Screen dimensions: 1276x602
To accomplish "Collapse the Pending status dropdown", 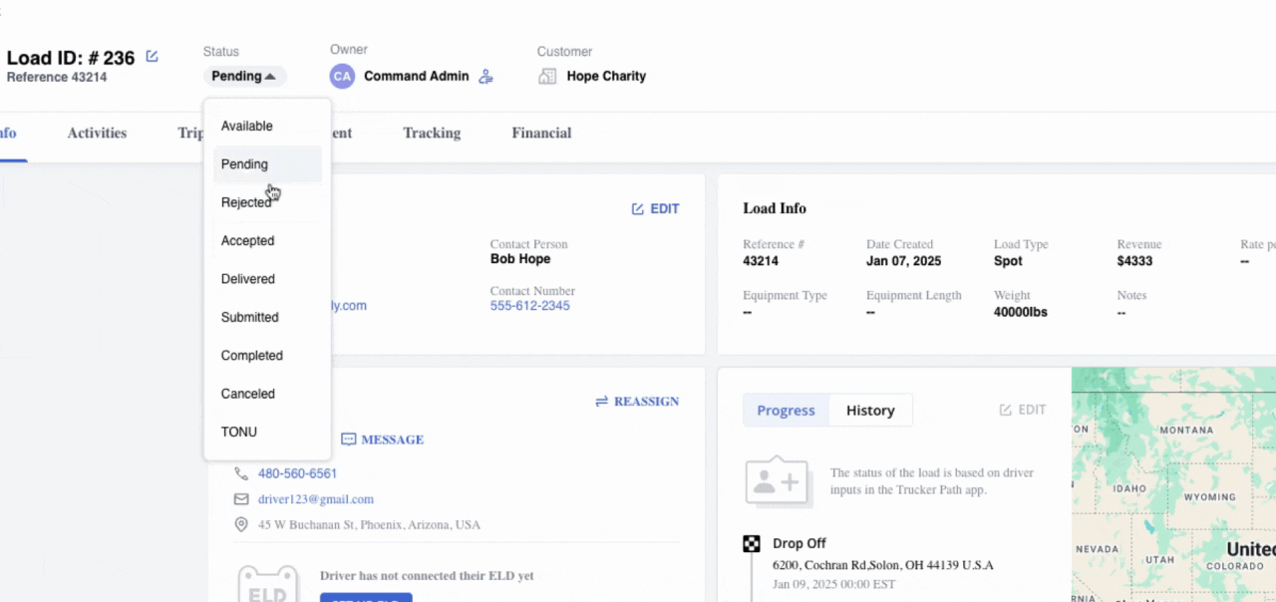I will [244, 76].
